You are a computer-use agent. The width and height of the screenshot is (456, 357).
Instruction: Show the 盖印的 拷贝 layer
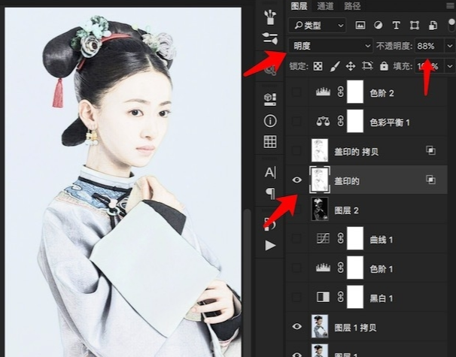pos(296,150)
